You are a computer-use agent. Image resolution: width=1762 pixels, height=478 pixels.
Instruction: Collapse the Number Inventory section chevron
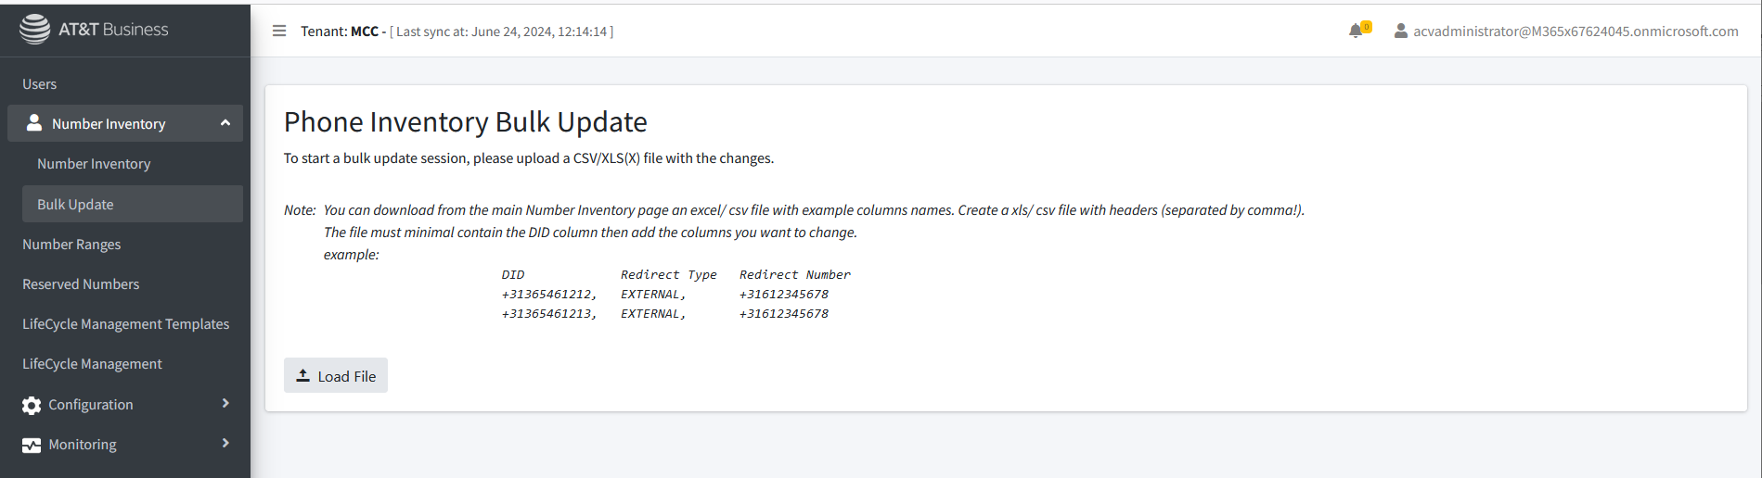coord(225,123)
